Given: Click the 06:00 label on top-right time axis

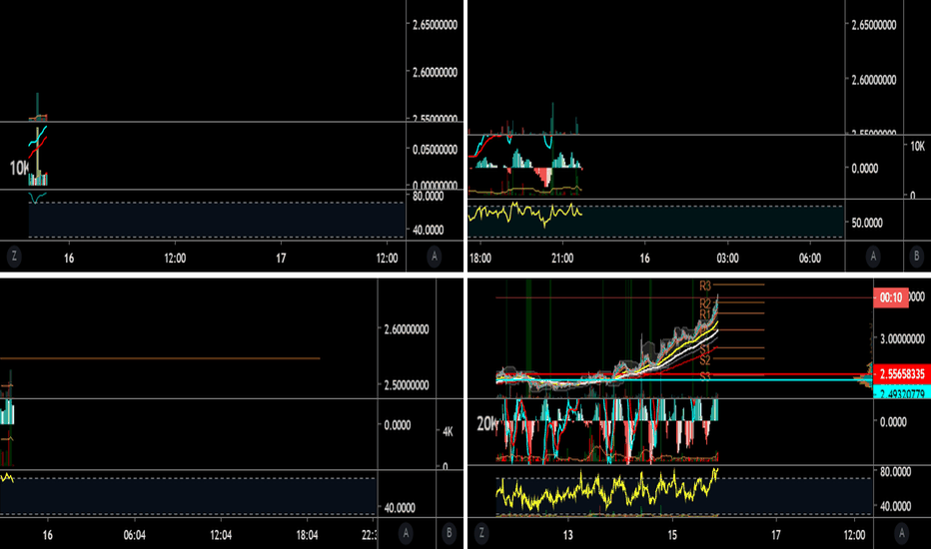Looking at the screenshot, I should tap(810, 259).
